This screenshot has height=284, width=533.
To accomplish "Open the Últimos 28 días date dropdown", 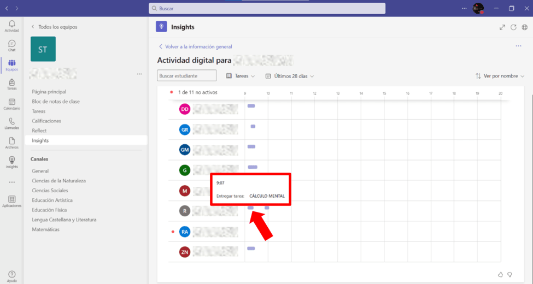I will (x=289, y=76).
